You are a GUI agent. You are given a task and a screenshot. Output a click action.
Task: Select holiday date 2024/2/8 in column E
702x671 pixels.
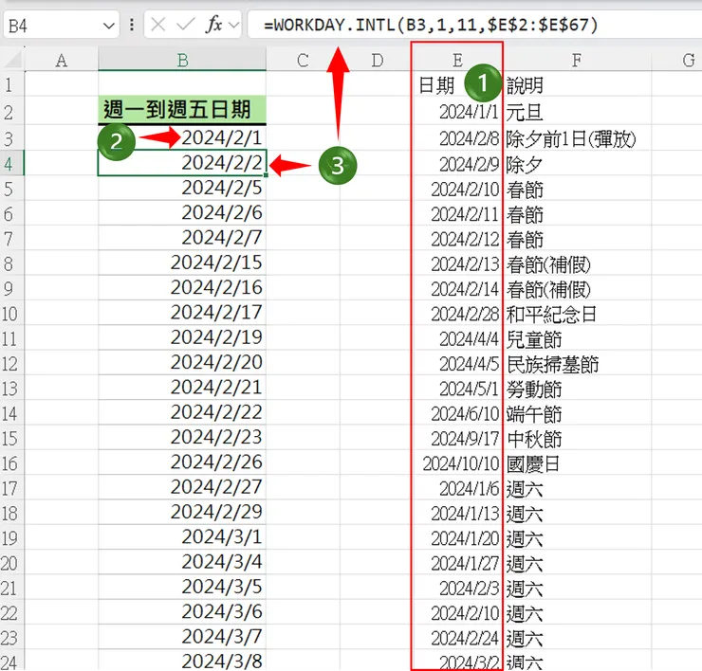tap(457, 138)
